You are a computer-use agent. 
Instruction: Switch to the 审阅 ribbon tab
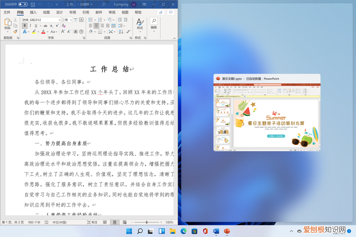click(x=111, y=12)
